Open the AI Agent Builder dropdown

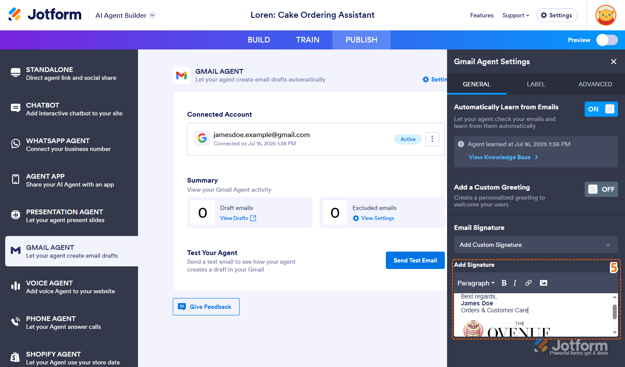pyautogui.click(x=125, y=15)
